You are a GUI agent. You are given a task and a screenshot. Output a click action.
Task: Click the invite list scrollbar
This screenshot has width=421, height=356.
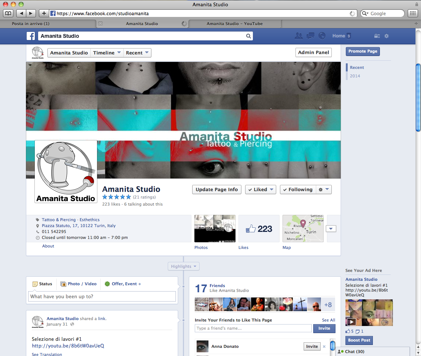333,346
